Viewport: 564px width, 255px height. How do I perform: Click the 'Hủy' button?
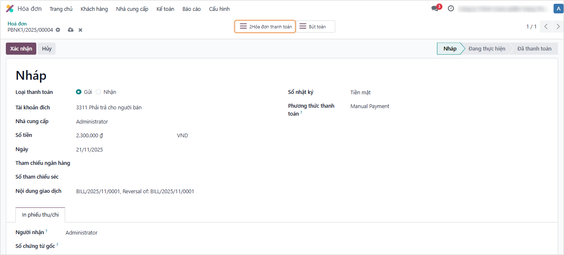click(47, 49)
